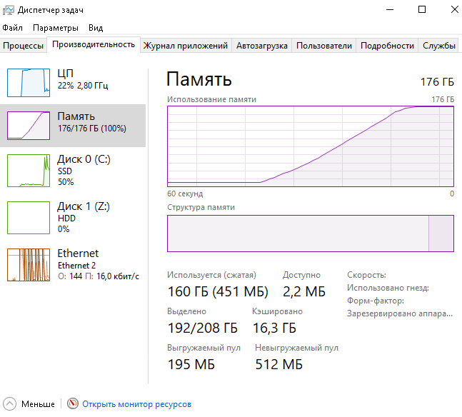The width and height of the screenshot is (462, 417).
Task: Click the Структура памяти composition bar
Action: pos(311,233)
